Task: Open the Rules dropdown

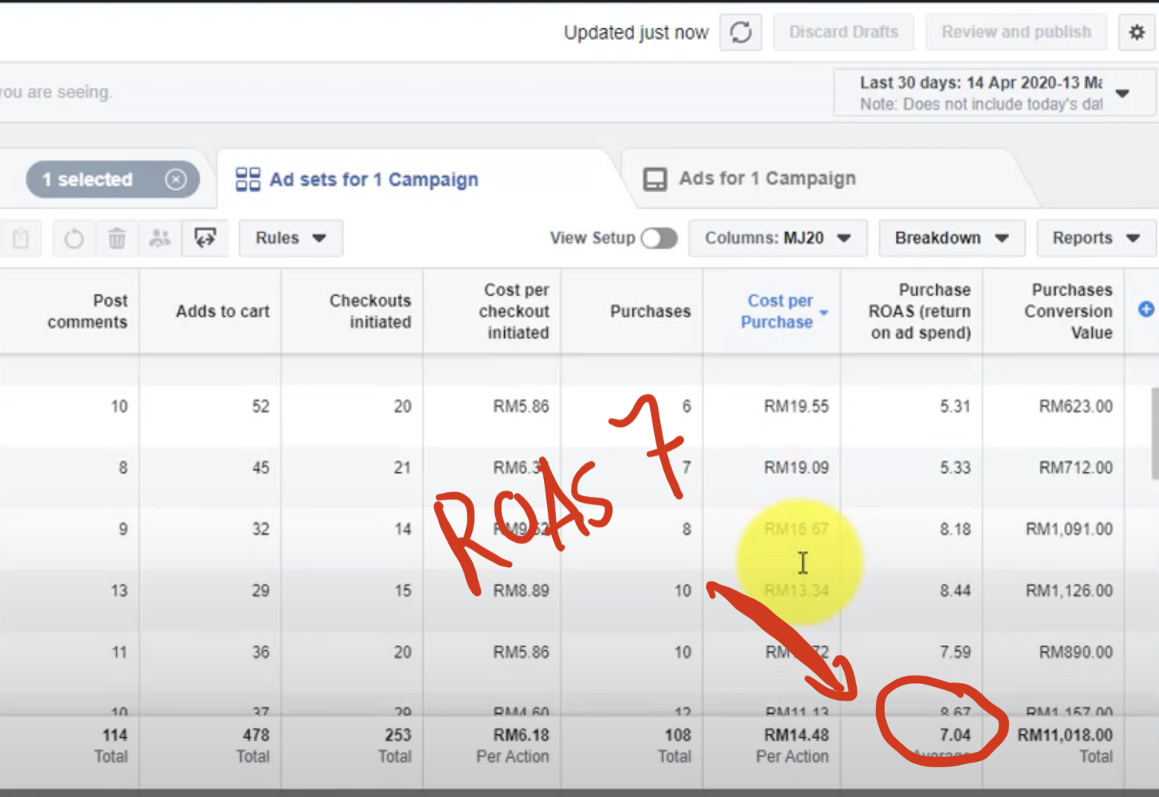Action: (291, 238)
